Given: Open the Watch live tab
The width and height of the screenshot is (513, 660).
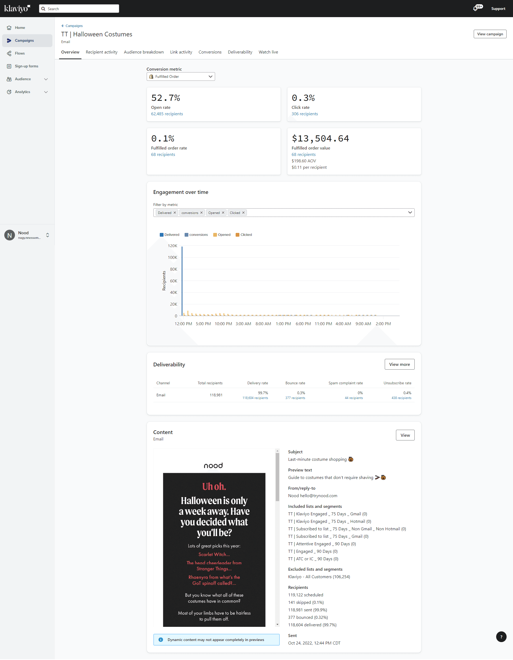Looking at the screenshot, I should point(268,52).
